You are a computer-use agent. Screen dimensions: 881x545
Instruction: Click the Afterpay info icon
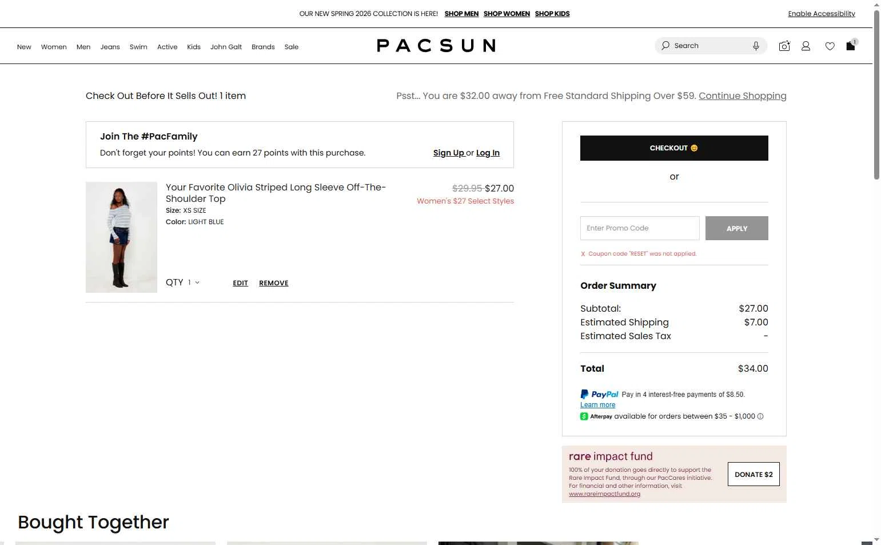(x=760, y=416)
